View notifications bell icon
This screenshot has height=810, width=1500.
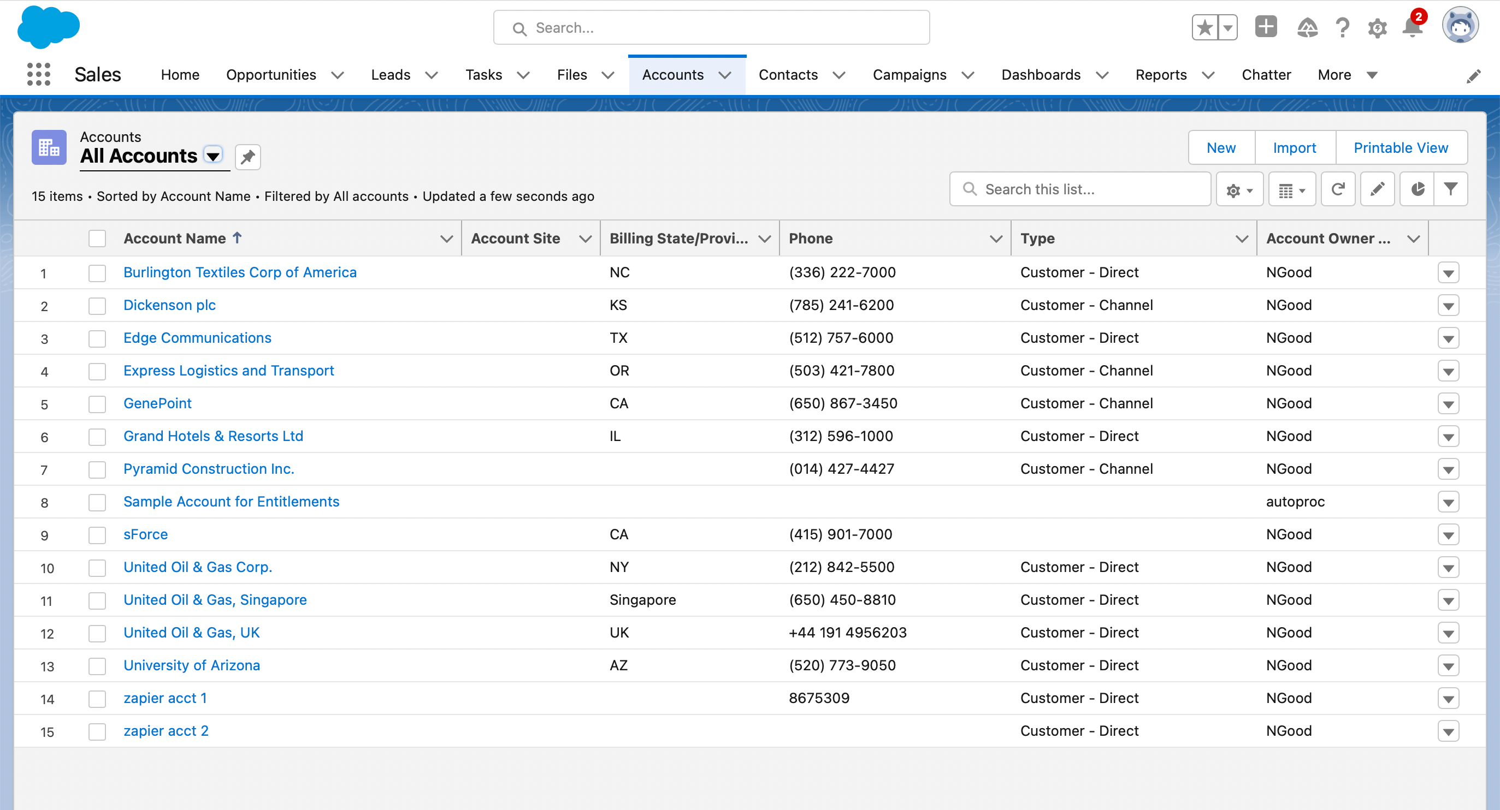point(1413,27)
